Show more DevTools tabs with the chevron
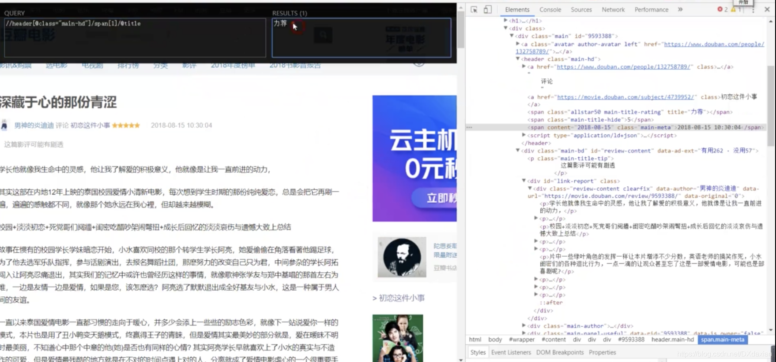Screen dimensions: 776x362 [x=680, y=9]
